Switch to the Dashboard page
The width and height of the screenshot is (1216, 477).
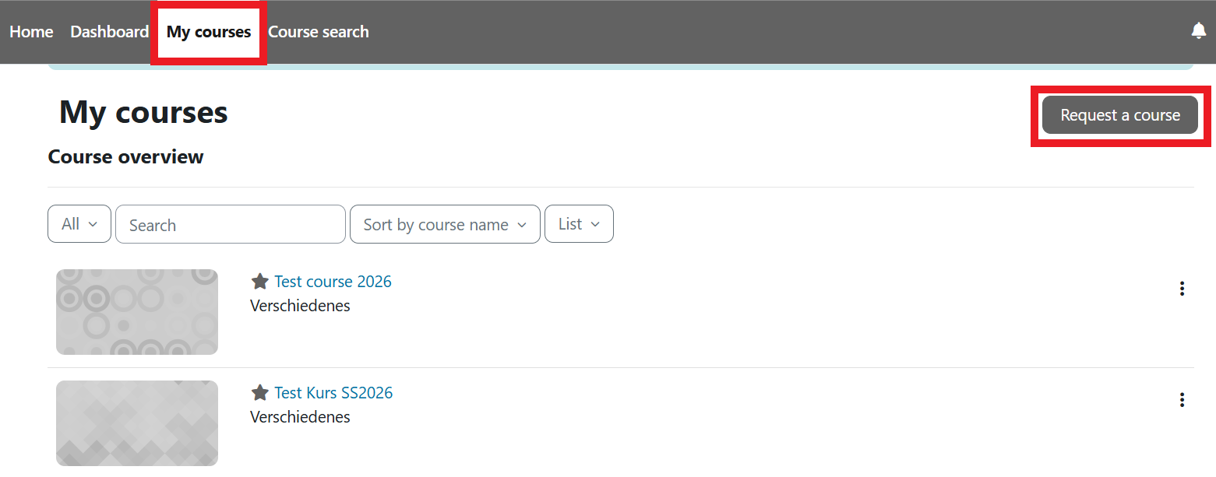109,32
